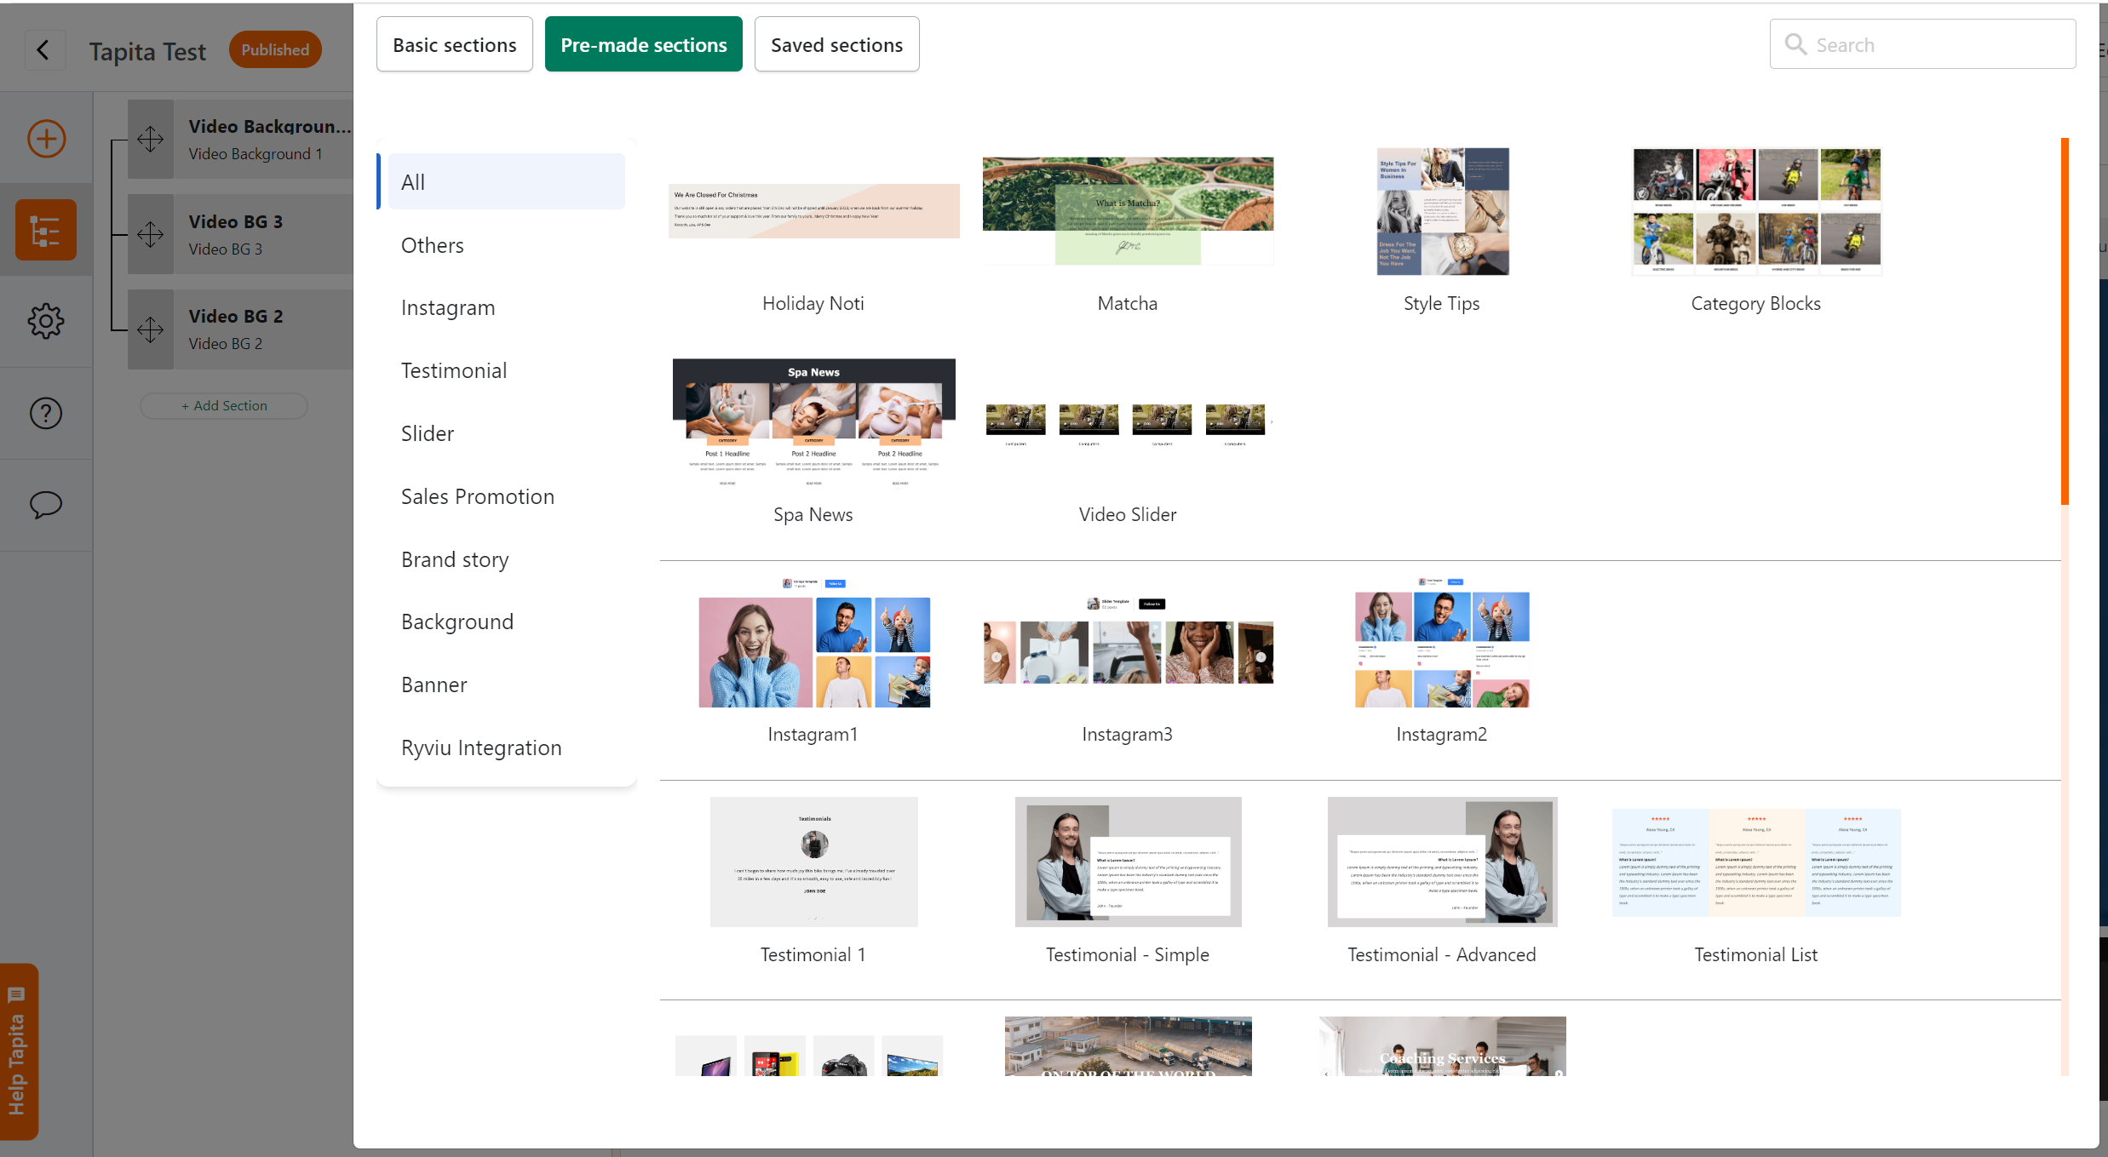Select the Testimonial List template thumbnail
Viewport: 2108px width, 1157px height.
coord(1755,862)
